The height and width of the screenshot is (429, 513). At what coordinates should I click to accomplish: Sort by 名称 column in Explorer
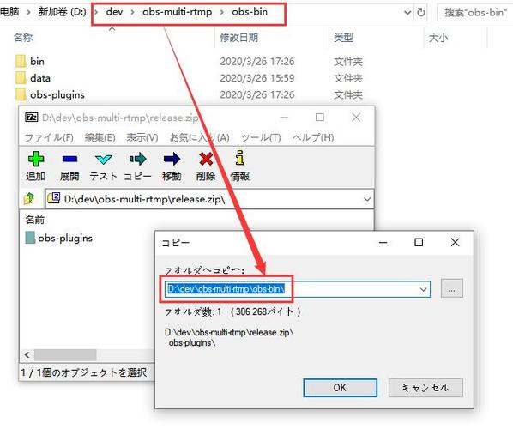pyautogui.click(x=23, y=38)
